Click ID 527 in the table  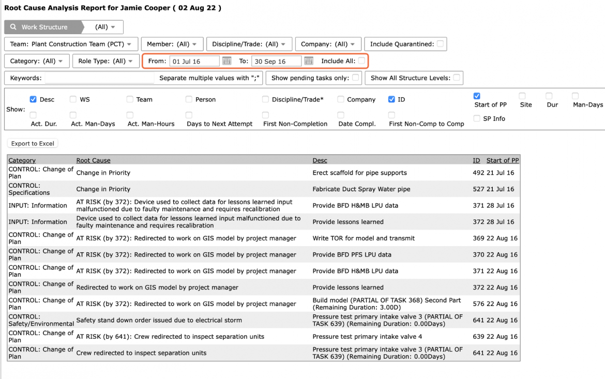[x=478, y=189]
